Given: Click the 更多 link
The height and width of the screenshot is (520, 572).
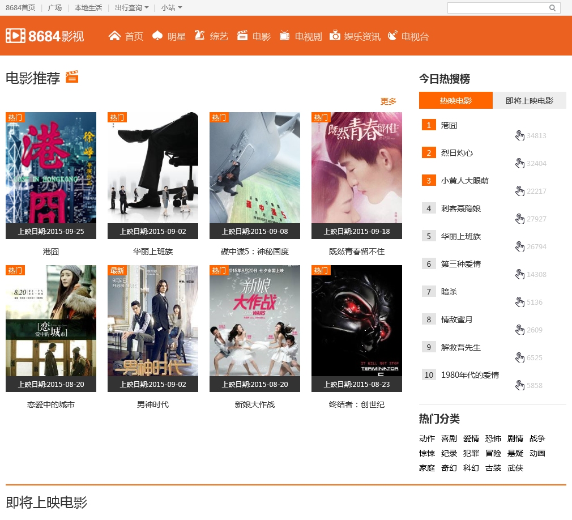Looking at the screenshot, I should pyautogui.click(x=388, y=101).
